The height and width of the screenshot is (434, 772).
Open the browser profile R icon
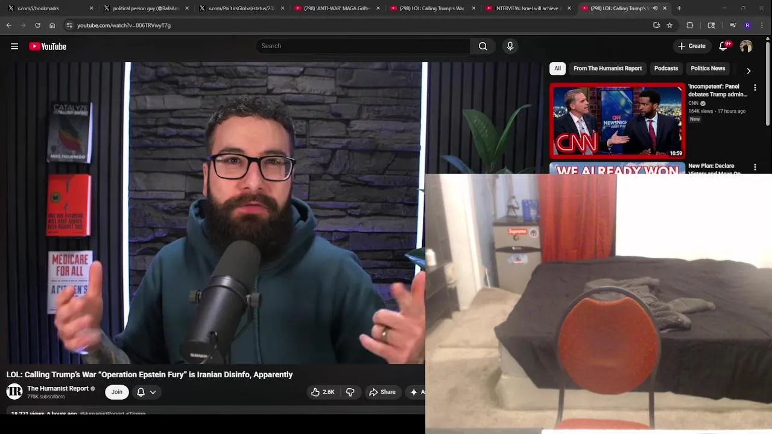point(747,25)
